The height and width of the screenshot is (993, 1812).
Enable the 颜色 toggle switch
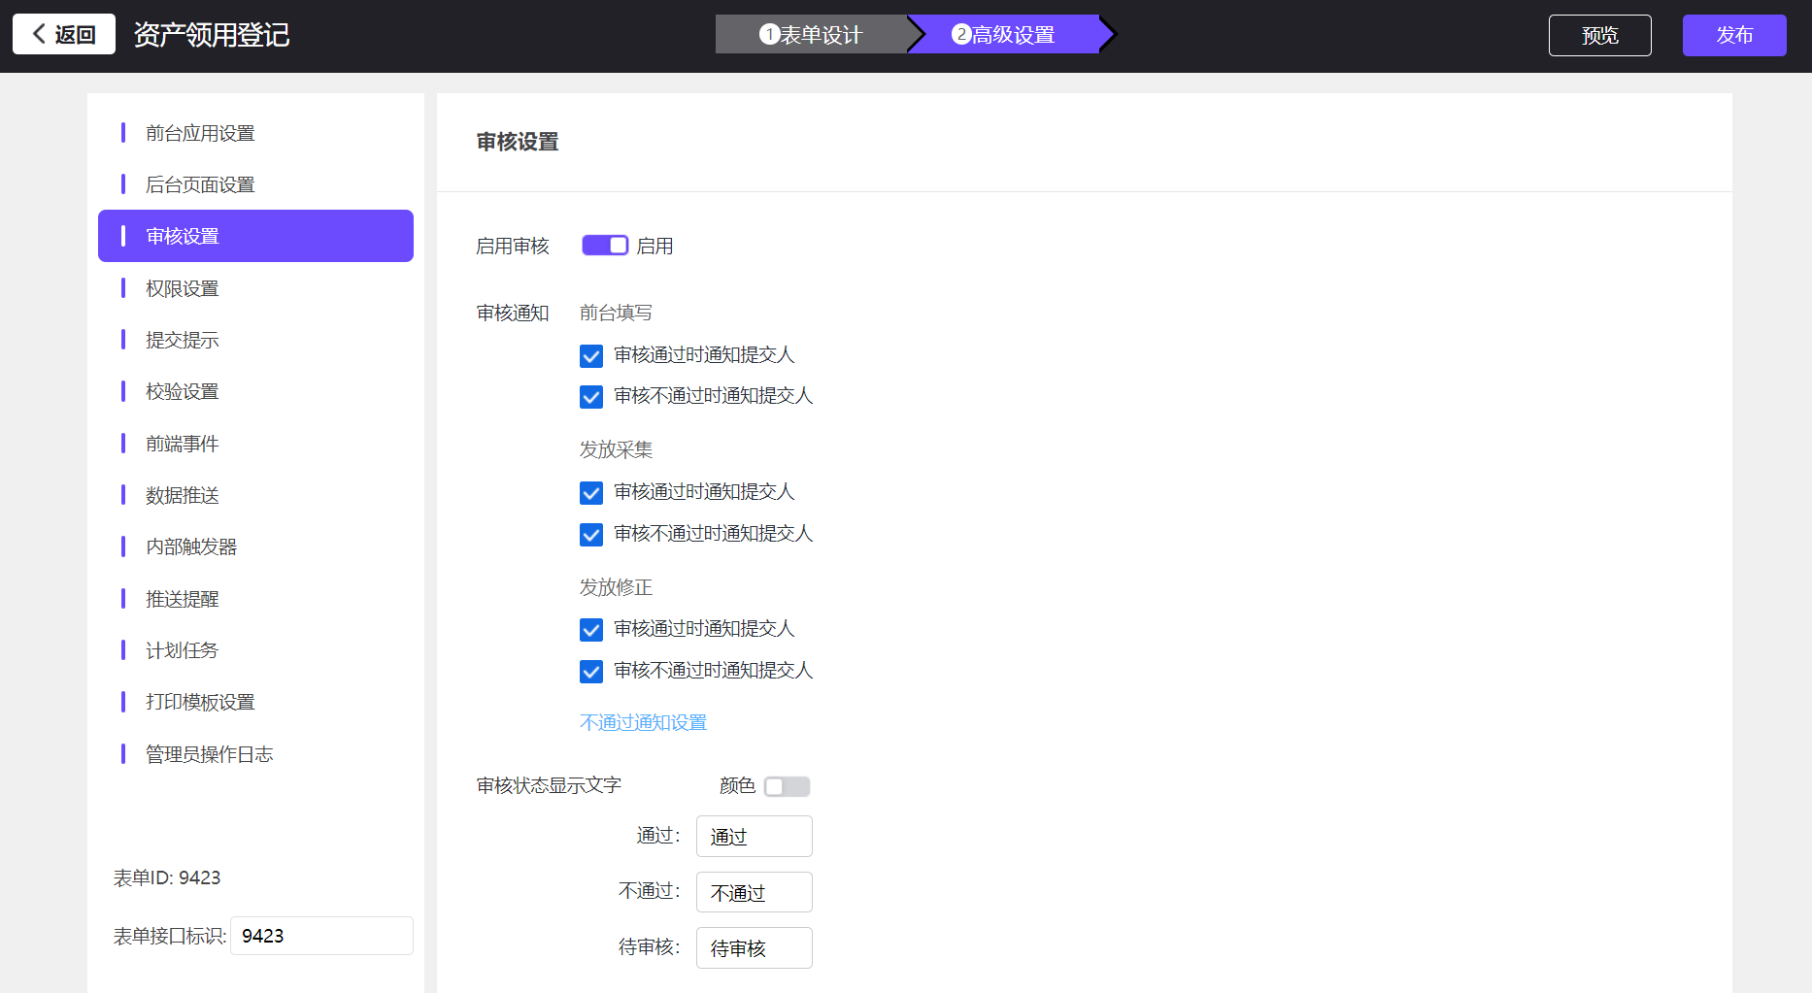(787, 786)
